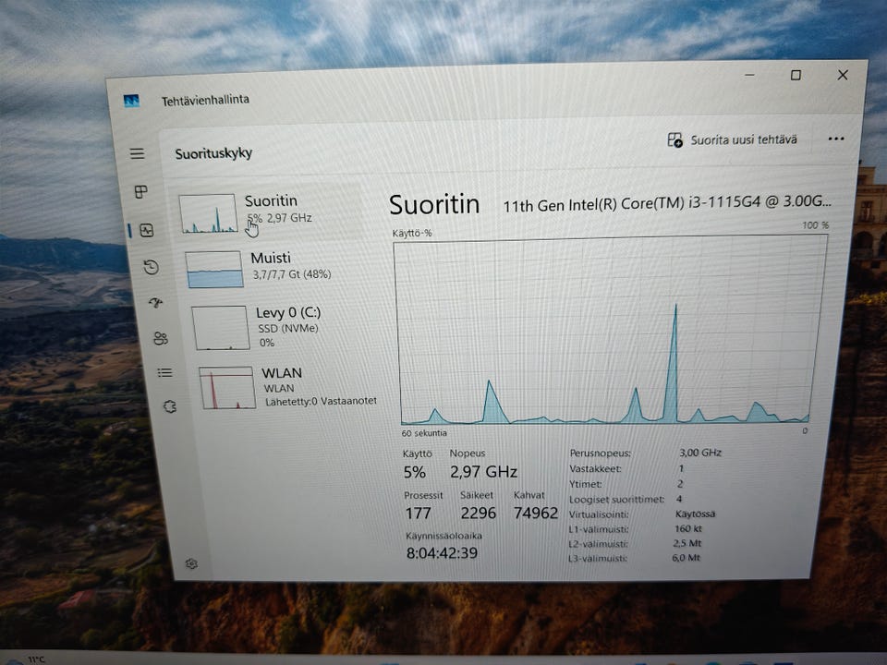Select the Performance page icon in sidebar

click(147, 230)
